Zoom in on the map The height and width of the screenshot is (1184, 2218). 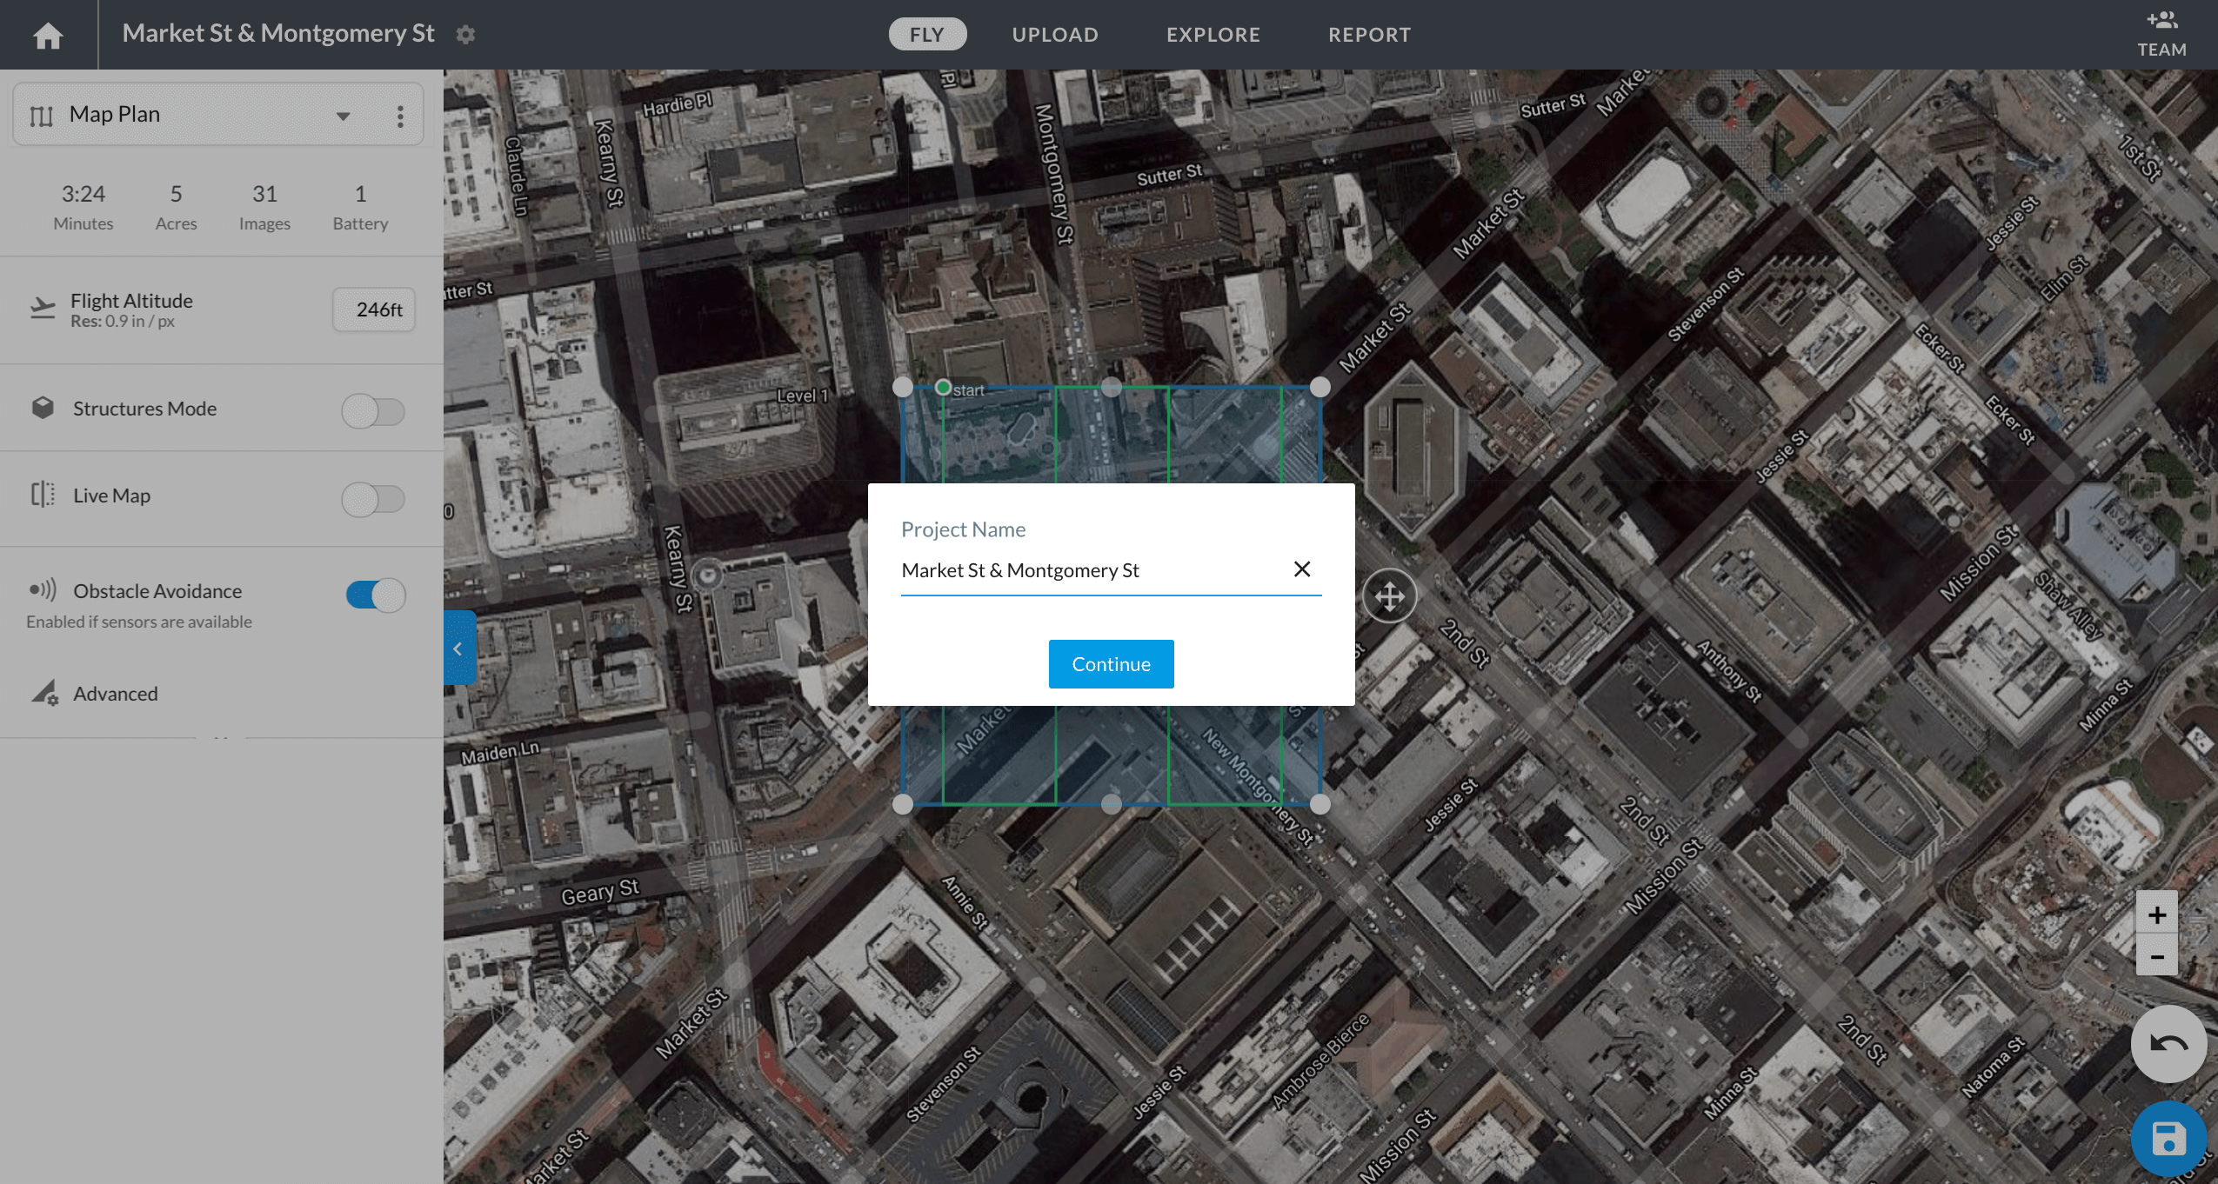pos(2156,915)
